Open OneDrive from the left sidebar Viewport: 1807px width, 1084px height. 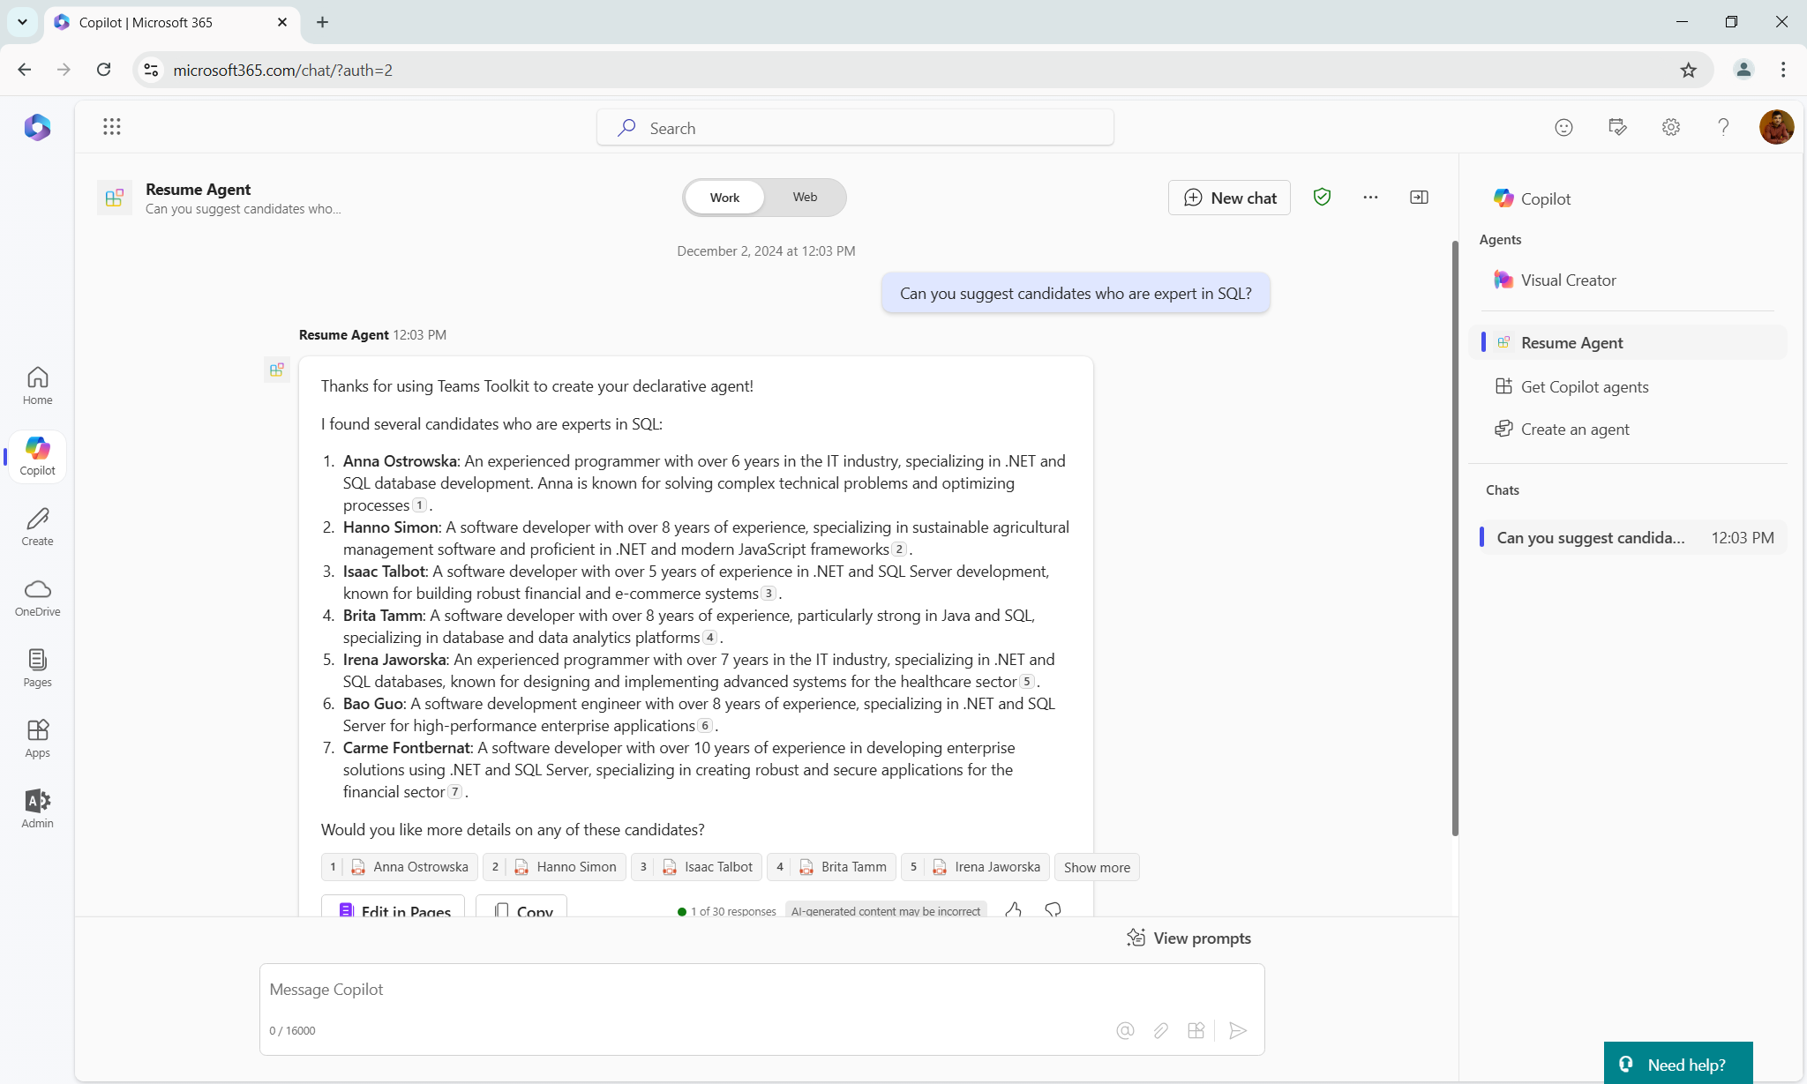click(x=37, y=597)
